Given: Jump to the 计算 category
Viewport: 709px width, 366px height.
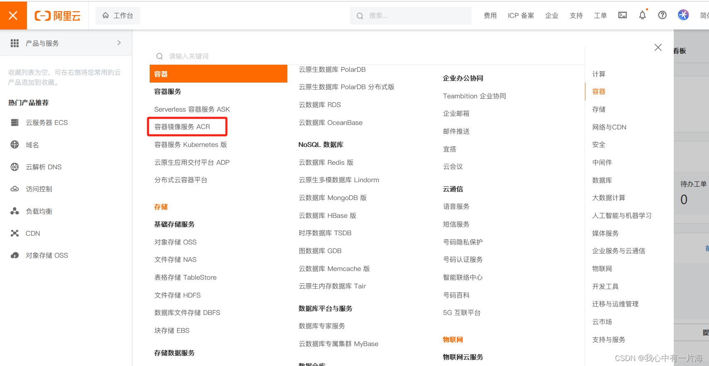Looking at the screenshot, I should (x=599, y=74).
